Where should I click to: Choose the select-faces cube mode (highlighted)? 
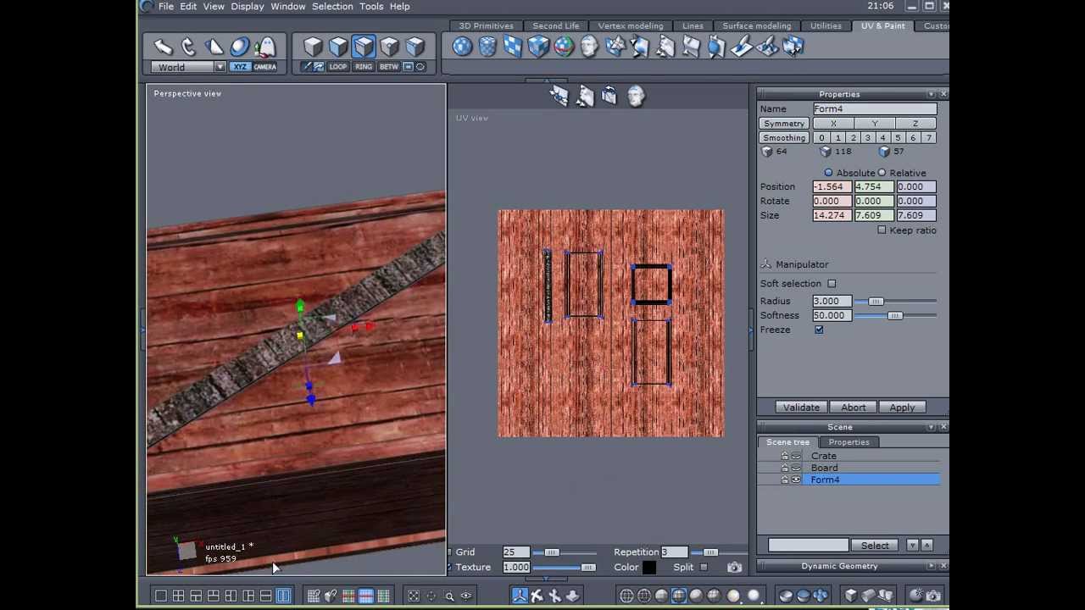coord(364,47)
